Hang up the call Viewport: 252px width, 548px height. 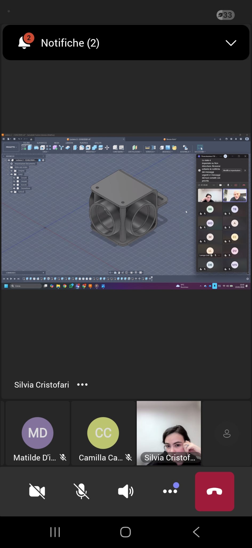click(x=214, y=491)
